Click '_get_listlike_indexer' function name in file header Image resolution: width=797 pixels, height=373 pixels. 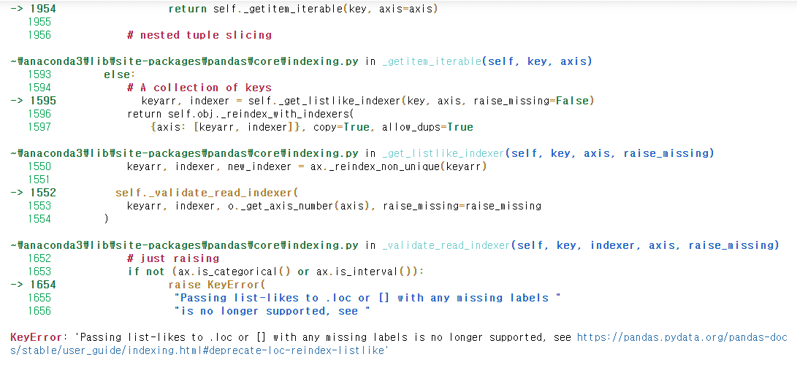tap(442, 153)
